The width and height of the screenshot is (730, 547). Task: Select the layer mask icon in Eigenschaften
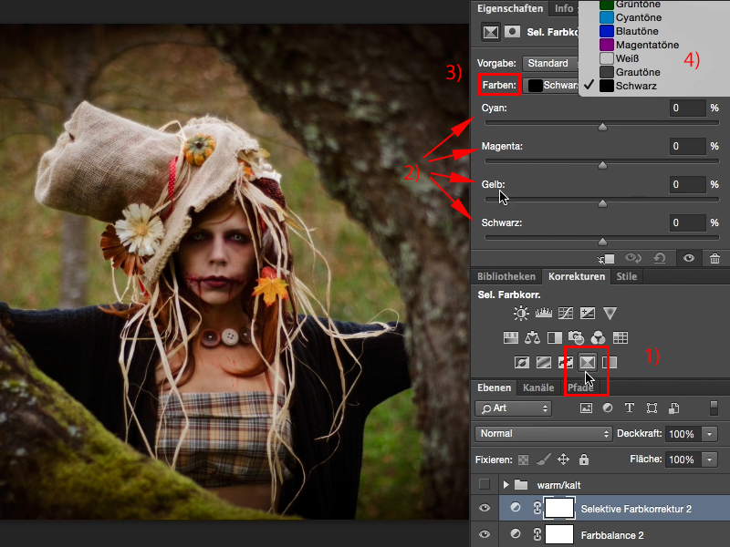(x=513, y=32)
